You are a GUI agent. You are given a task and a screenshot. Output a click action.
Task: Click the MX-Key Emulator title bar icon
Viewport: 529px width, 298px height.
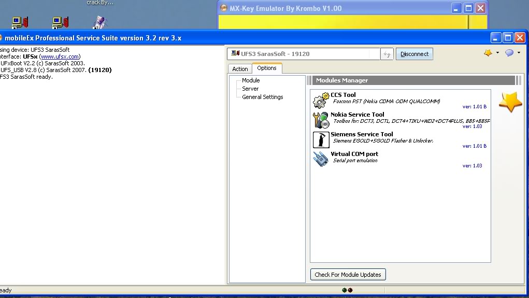coord(223,8)
